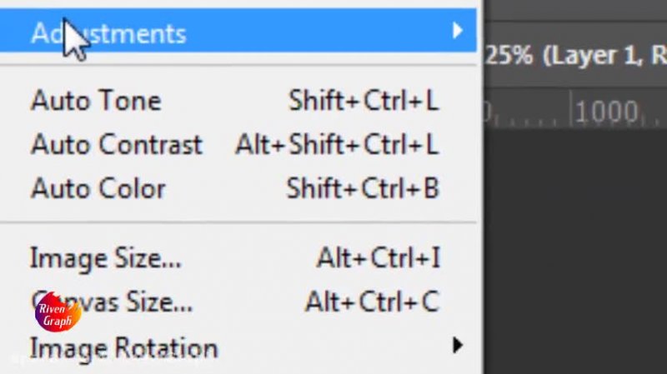Image resolution: width=667 pixels, height=374 pixels.
Task: Click the arrow beside Adjustments
Action: point(457,32)
